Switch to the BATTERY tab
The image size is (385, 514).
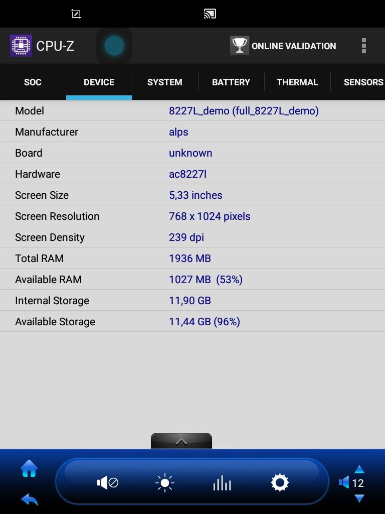[x=231, y=82]
